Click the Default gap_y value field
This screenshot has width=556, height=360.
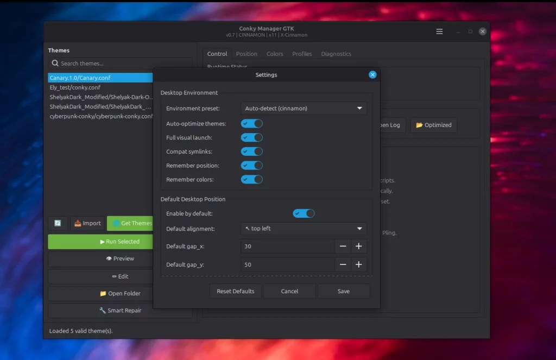(288, 264)
